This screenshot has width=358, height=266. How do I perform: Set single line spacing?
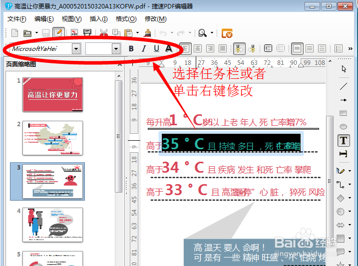[x=297, y=48]
